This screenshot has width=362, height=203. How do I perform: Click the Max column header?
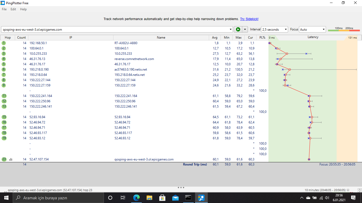click(x=239, y=38)
